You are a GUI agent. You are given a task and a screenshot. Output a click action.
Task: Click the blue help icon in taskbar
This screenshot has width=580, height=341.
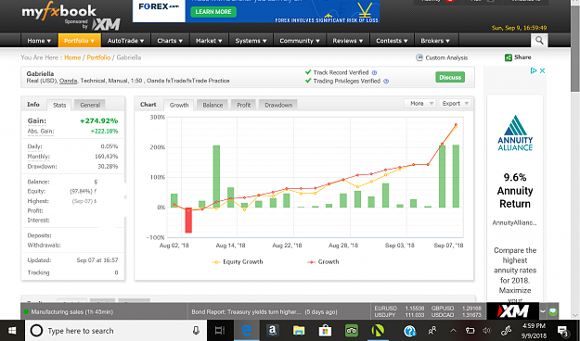coord(410,331)
